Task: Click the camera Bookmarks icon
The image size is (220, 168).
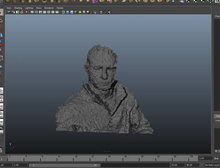Action: 18,12
